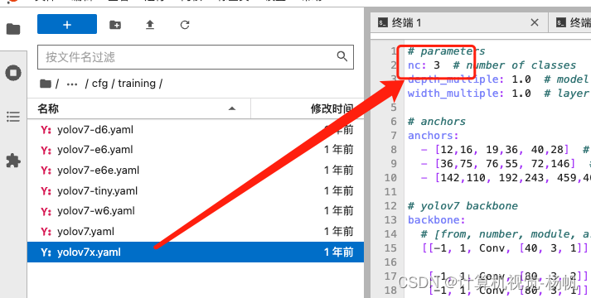
Task: Focus the filter files by name field
Action: click(x=196, y=57)
